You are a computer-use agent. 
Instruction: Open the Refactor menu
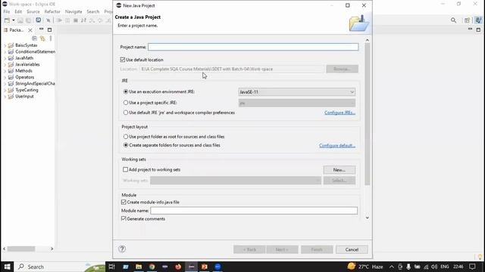[x=52, y=11]
